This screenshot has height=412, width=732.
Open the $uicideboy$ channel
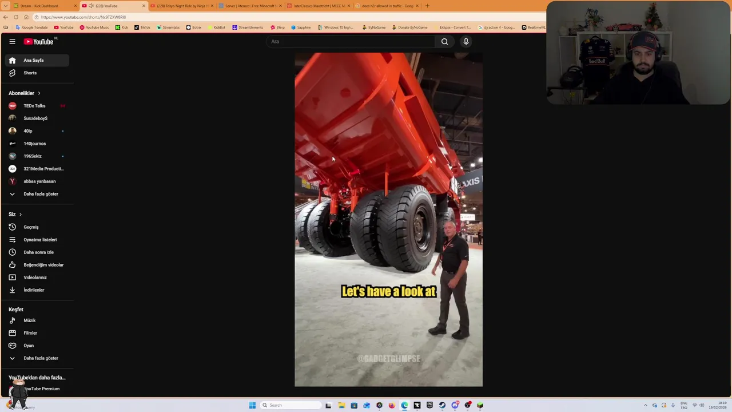click(x=37, y=118)
